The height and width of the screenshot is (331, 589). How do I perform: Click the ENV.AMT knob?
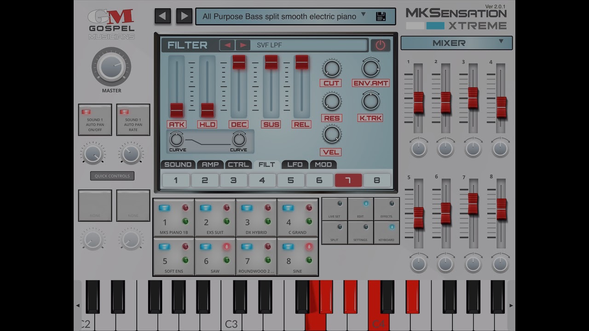pos(370,68)
